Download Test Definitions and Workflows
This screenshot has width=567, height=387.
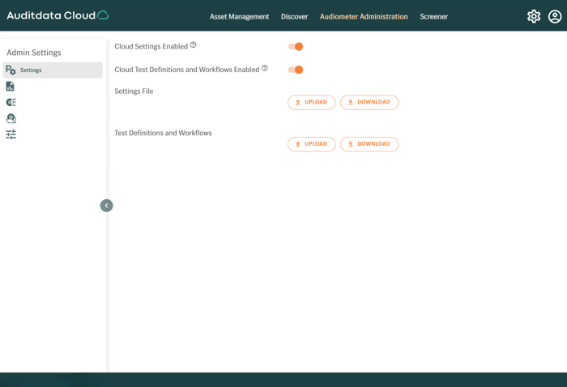[369, 144]
